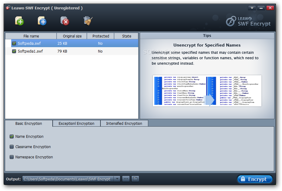The width and height of the screenshot is (282, 191).
Task: Sort by the State column header
Action: 126,36
